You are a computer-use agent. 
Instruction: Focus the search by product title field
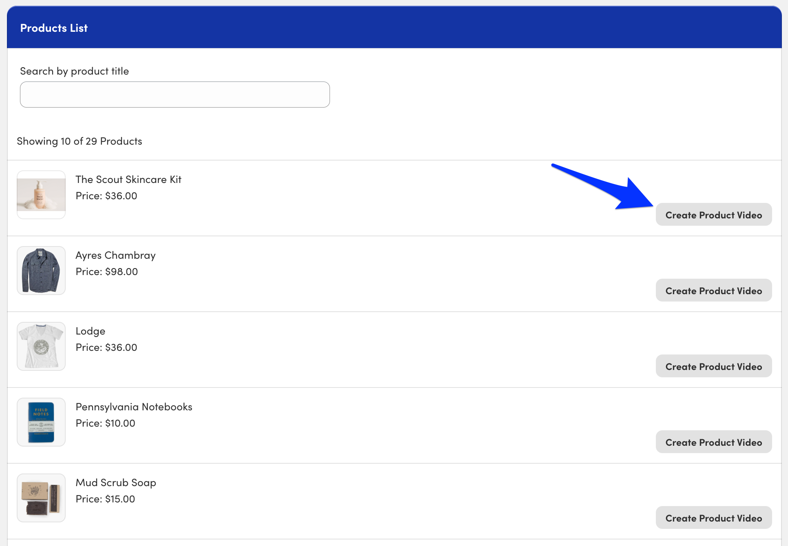click(x=175, y=95)
